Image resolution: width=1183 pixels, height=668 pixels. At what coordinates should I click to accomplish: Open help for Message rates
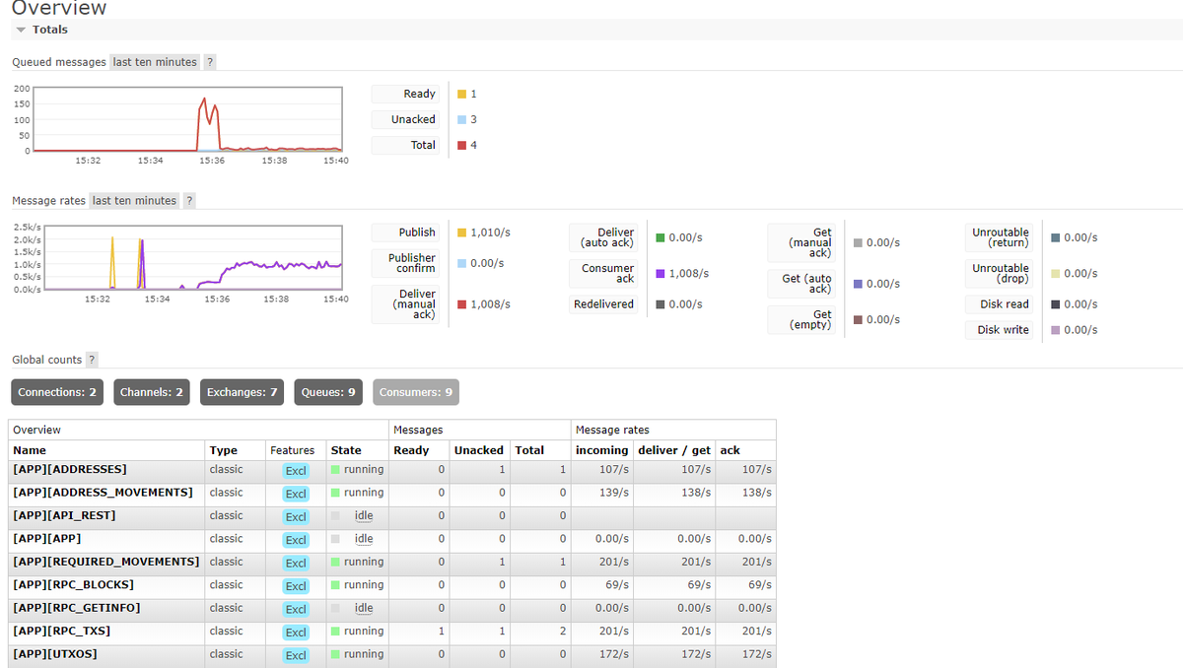pyautogui.click(x=189, y=201)
